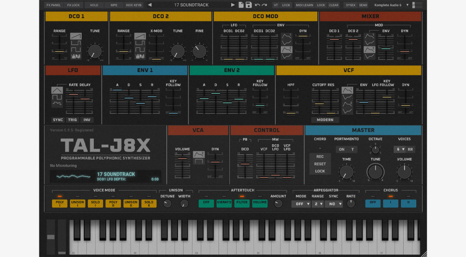Open the FX PANEL

(x=54, y=5)
